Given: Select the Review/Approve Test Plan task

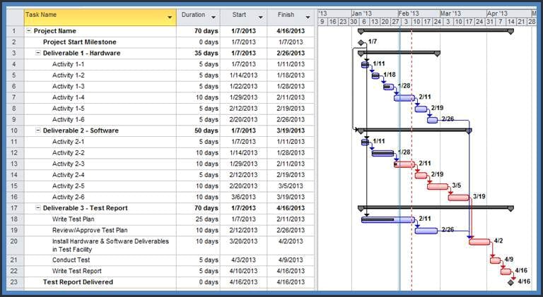Looking at the screenshot, I should point(90,230).
